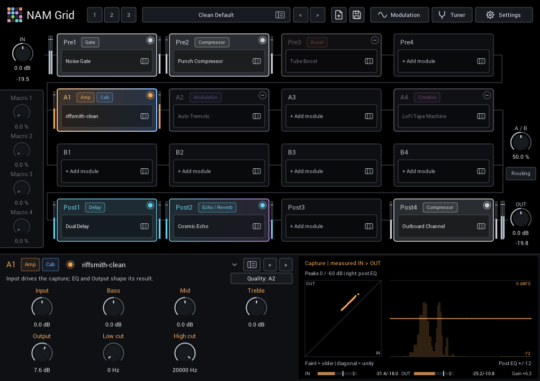Open module browser icon in A1 riffsmith-clean
This screenshot has width=540, height=381.
tap(145, 116)
